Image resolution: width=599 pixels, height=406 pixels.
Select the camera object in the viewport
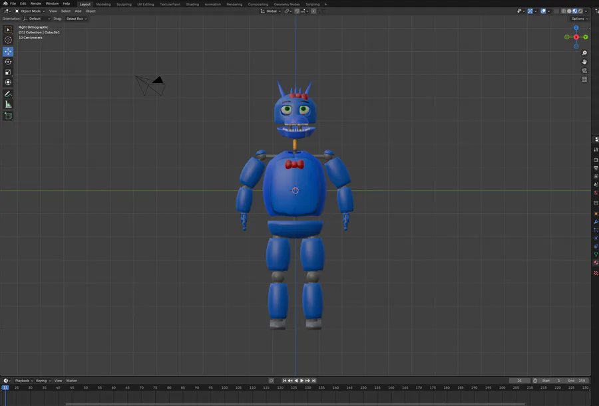click(x=150, y=86)
